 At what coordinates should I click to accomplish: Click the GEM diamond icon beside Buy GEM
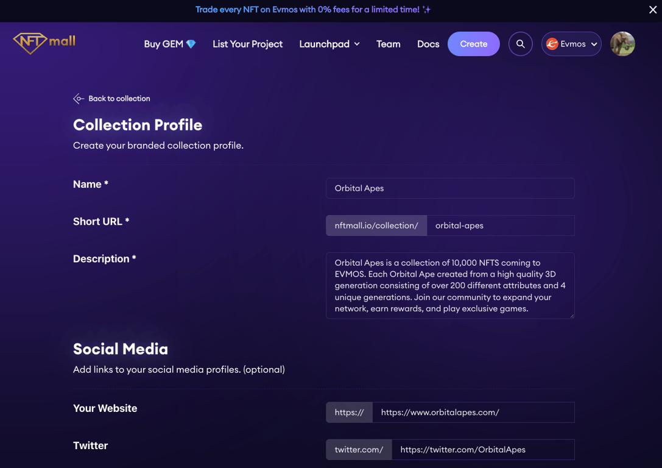(191, 44)
